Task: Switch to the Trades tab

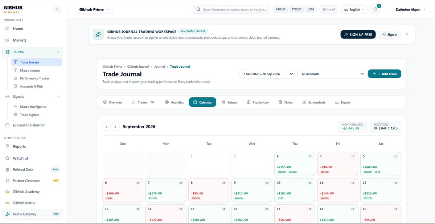Action: 143,102
